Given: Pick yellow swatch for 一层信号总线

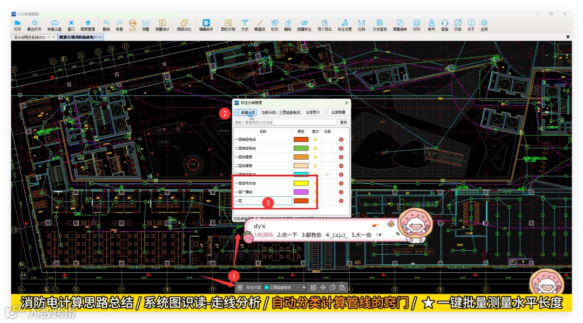Looking at the screenshot, I should point(301,183).
